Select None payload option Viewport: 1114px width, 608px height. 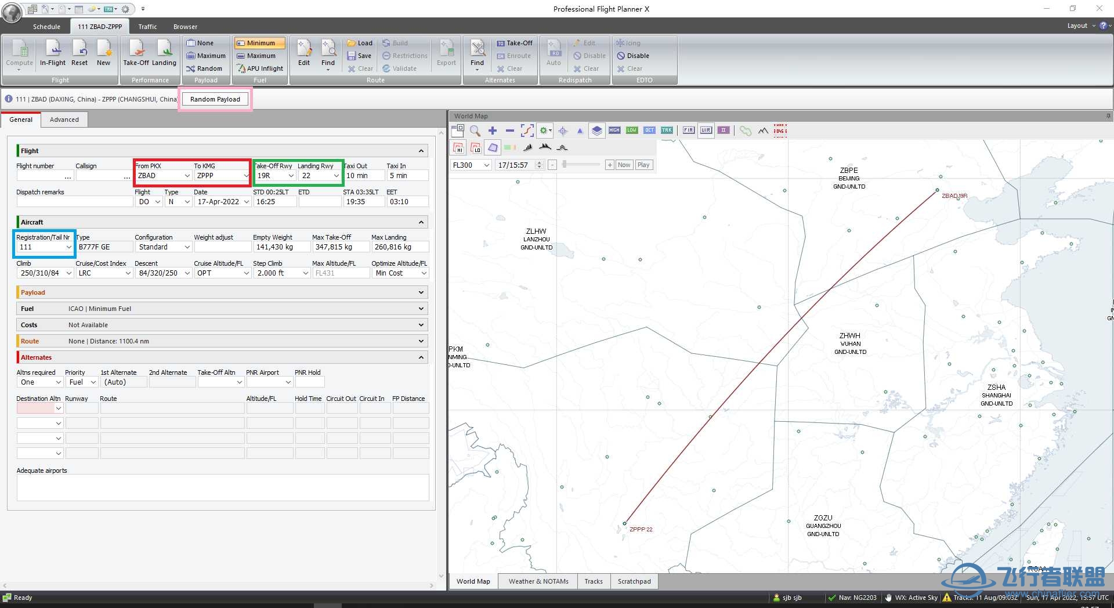tap(200, 43)
